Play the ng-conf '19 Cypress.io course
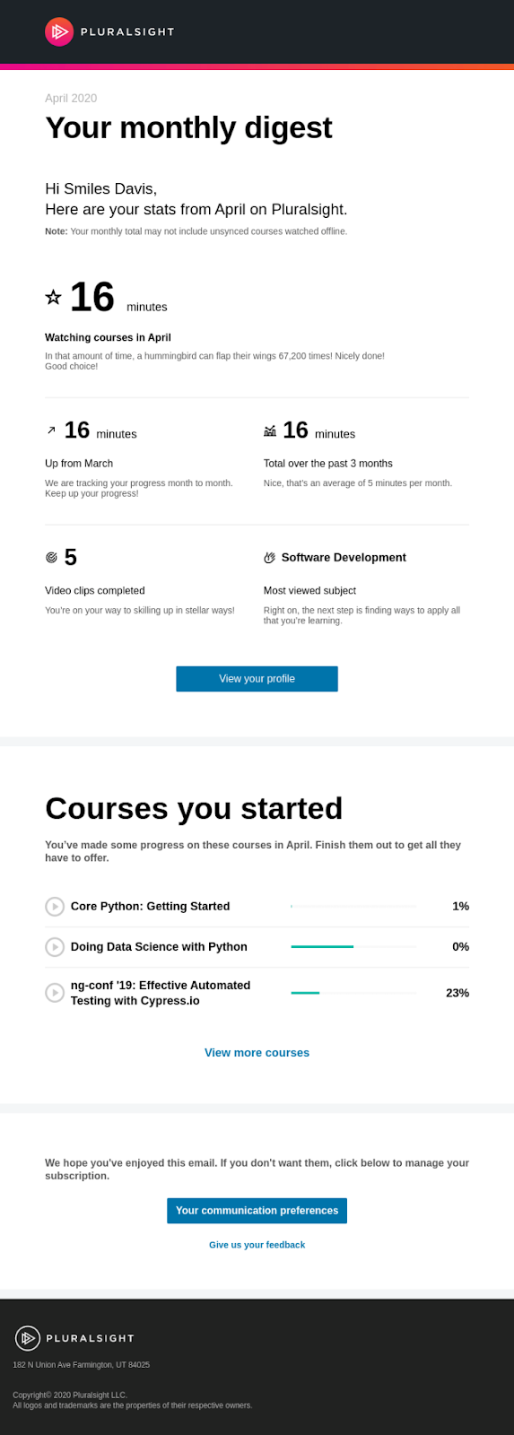Viewport: 514px width, 1435px height. pyautogui.click(x=55, y=993)
